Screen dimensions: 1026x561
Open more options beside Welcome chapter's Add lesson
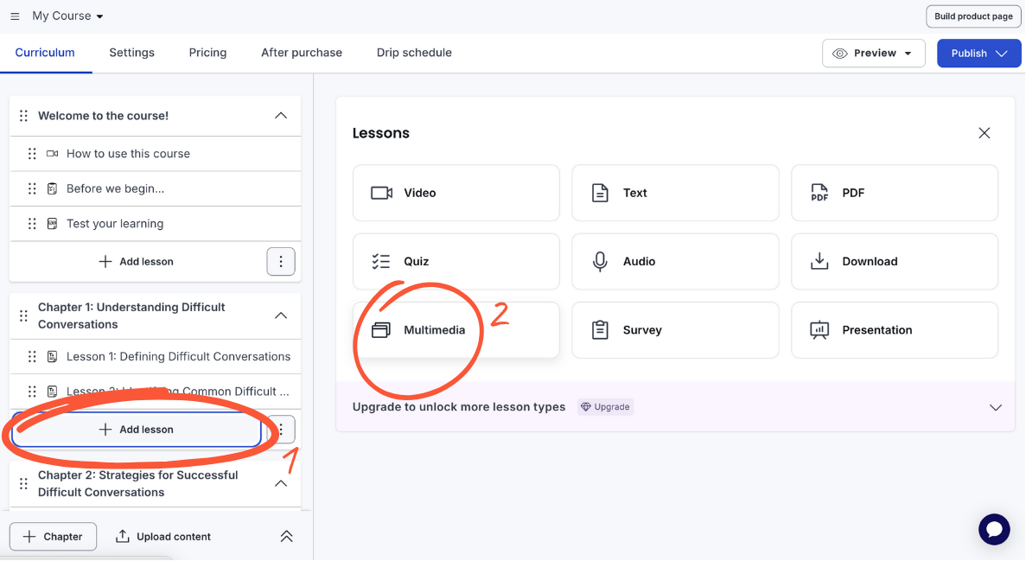[281, 261]
